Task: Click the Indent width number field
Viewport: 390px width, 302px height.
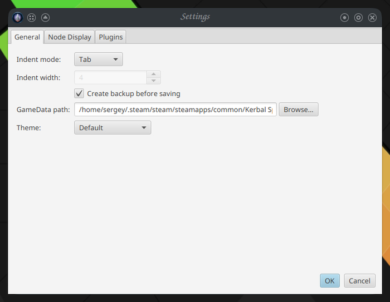Action: coord(111,77)
